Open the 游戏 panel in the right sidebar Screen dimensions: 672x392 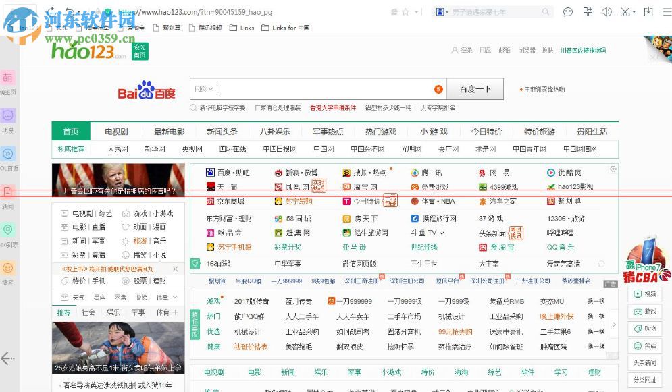[644, 312]
